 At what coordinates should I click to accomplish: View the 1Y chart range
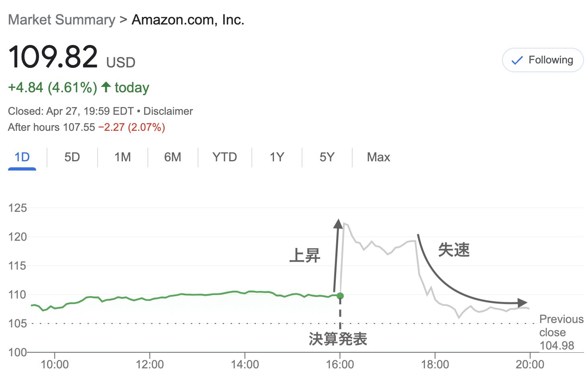pos(277,157)
